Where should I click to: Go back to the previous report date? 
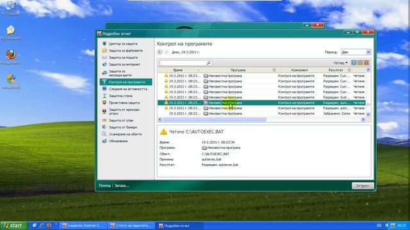[160, 52]
